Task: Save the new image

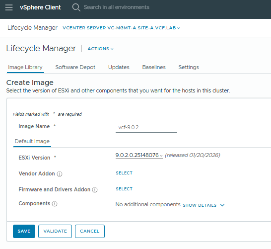Action: tap(24, 231)
